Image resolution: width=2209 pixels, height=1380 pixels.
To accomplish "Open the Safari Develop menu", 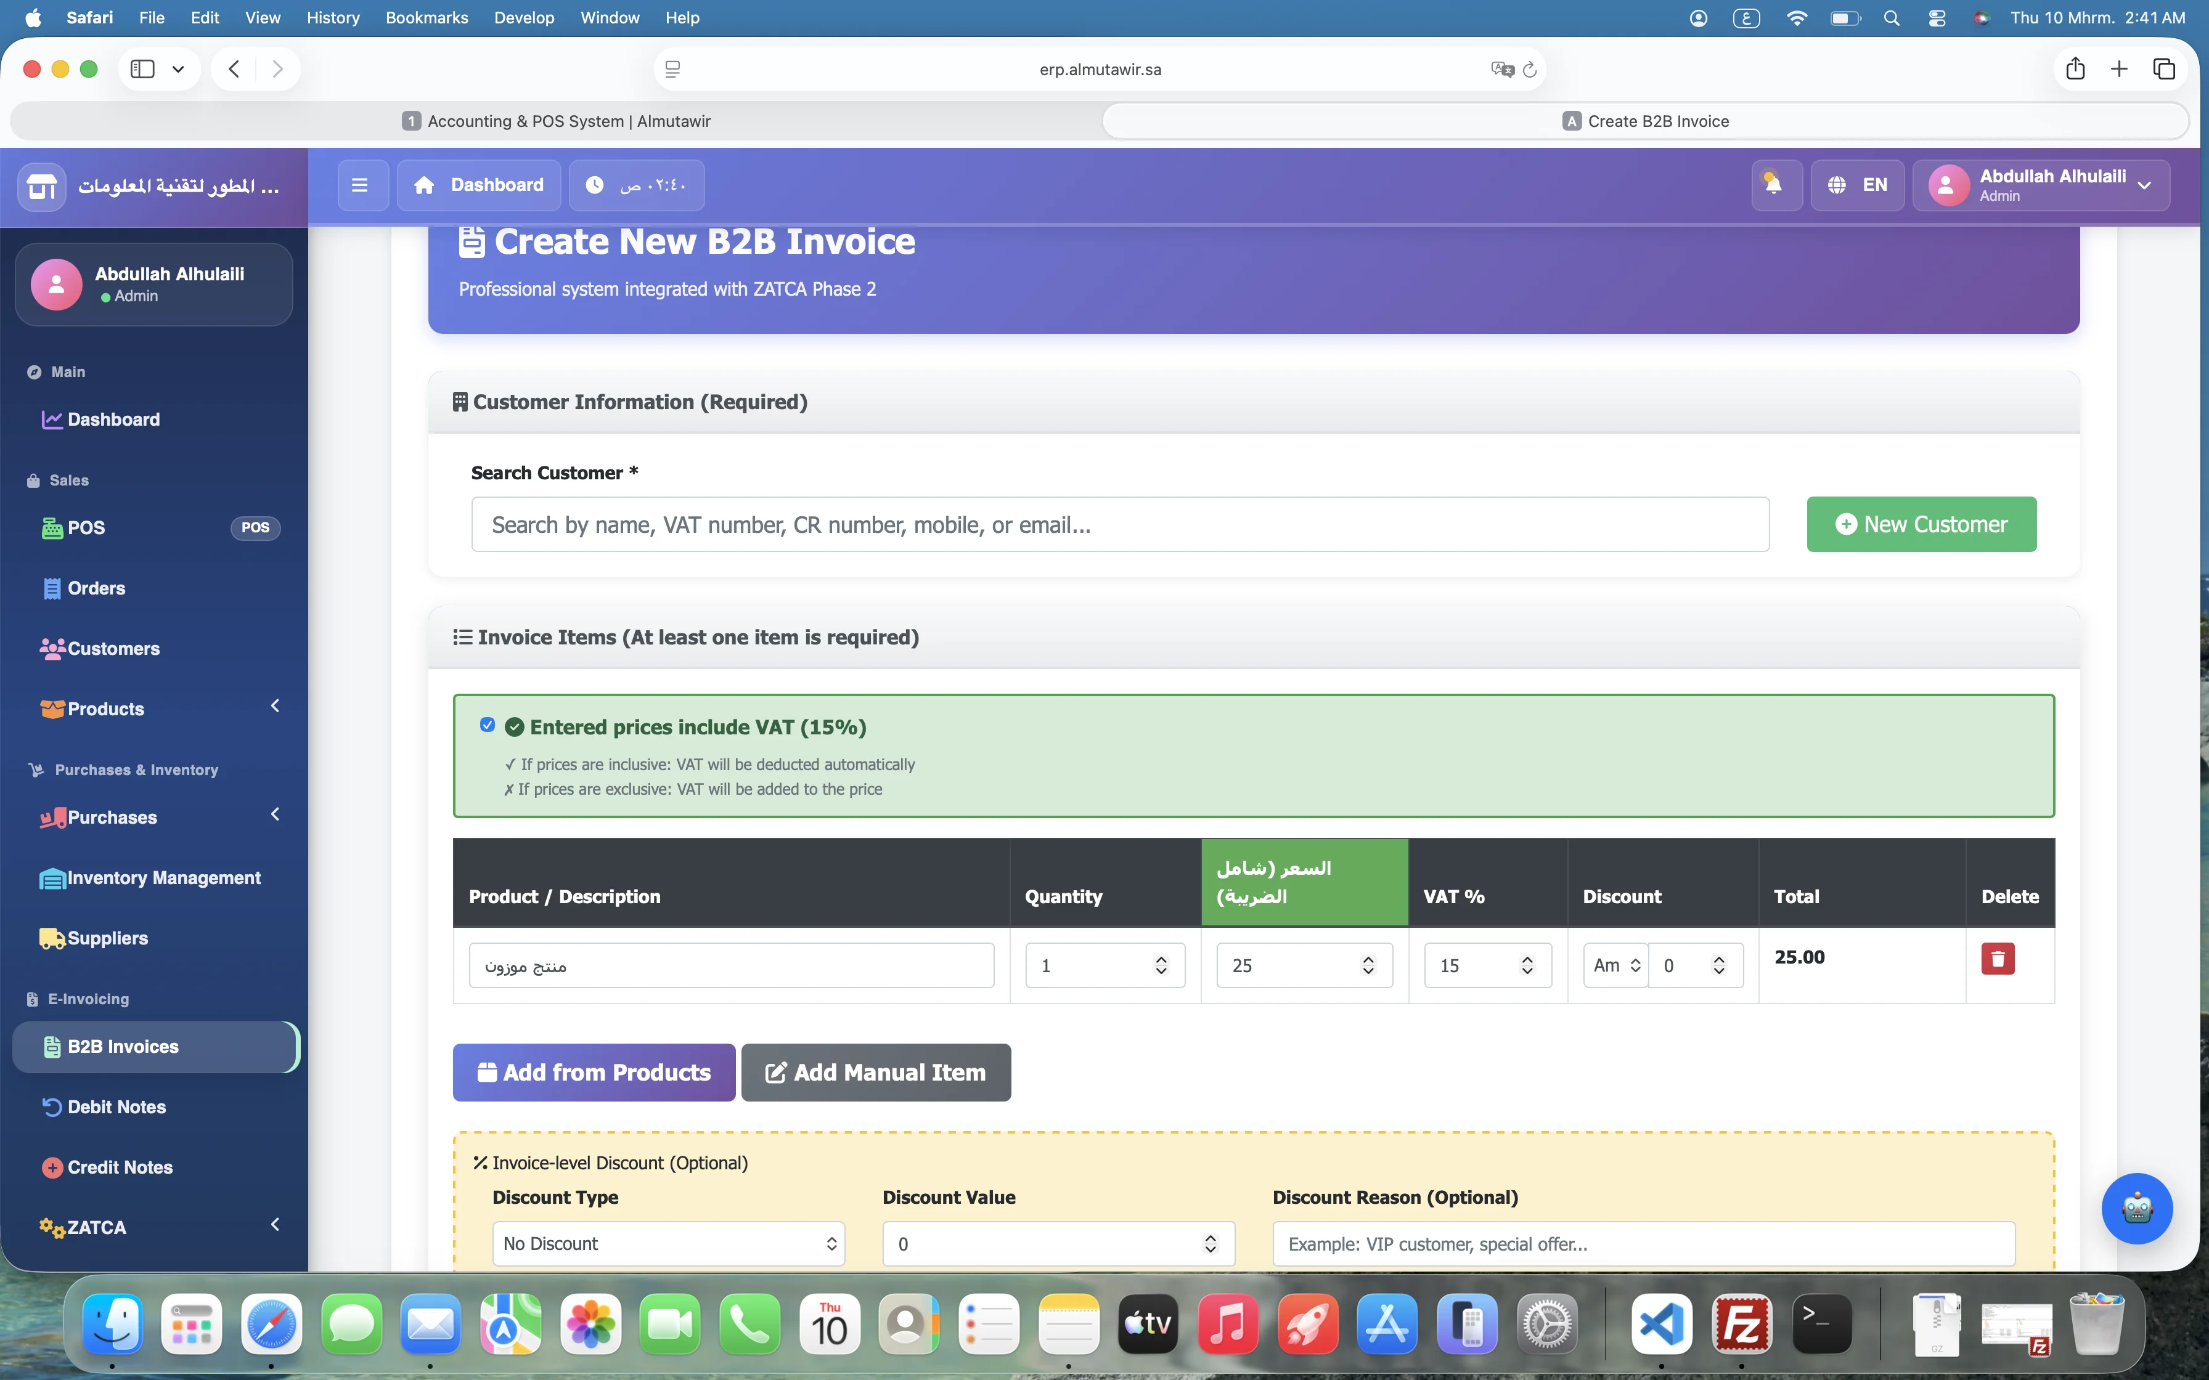I will pyautogui.click(x=524, y=18).
